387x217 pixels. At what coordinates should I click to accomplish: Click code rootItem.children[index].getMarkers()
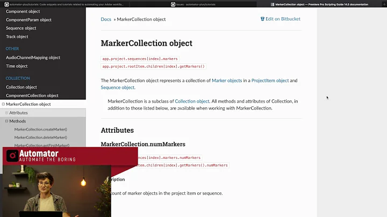click(x=154, y=66)
